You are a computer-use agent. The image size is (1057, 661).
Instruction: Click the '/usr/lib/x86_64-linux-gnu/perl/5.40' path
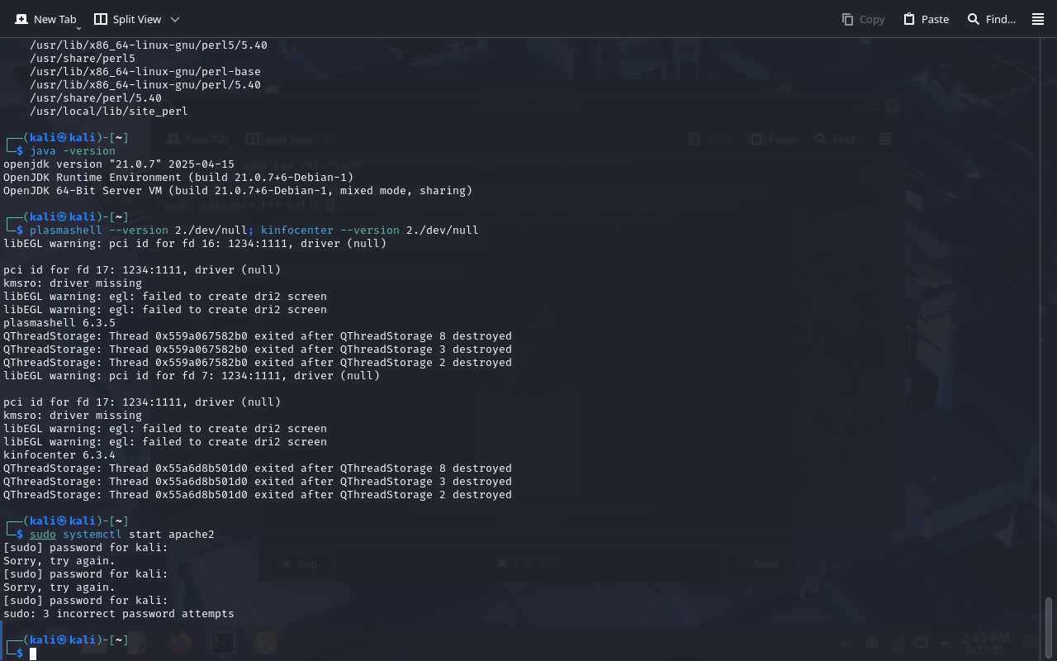pos(145,85)
